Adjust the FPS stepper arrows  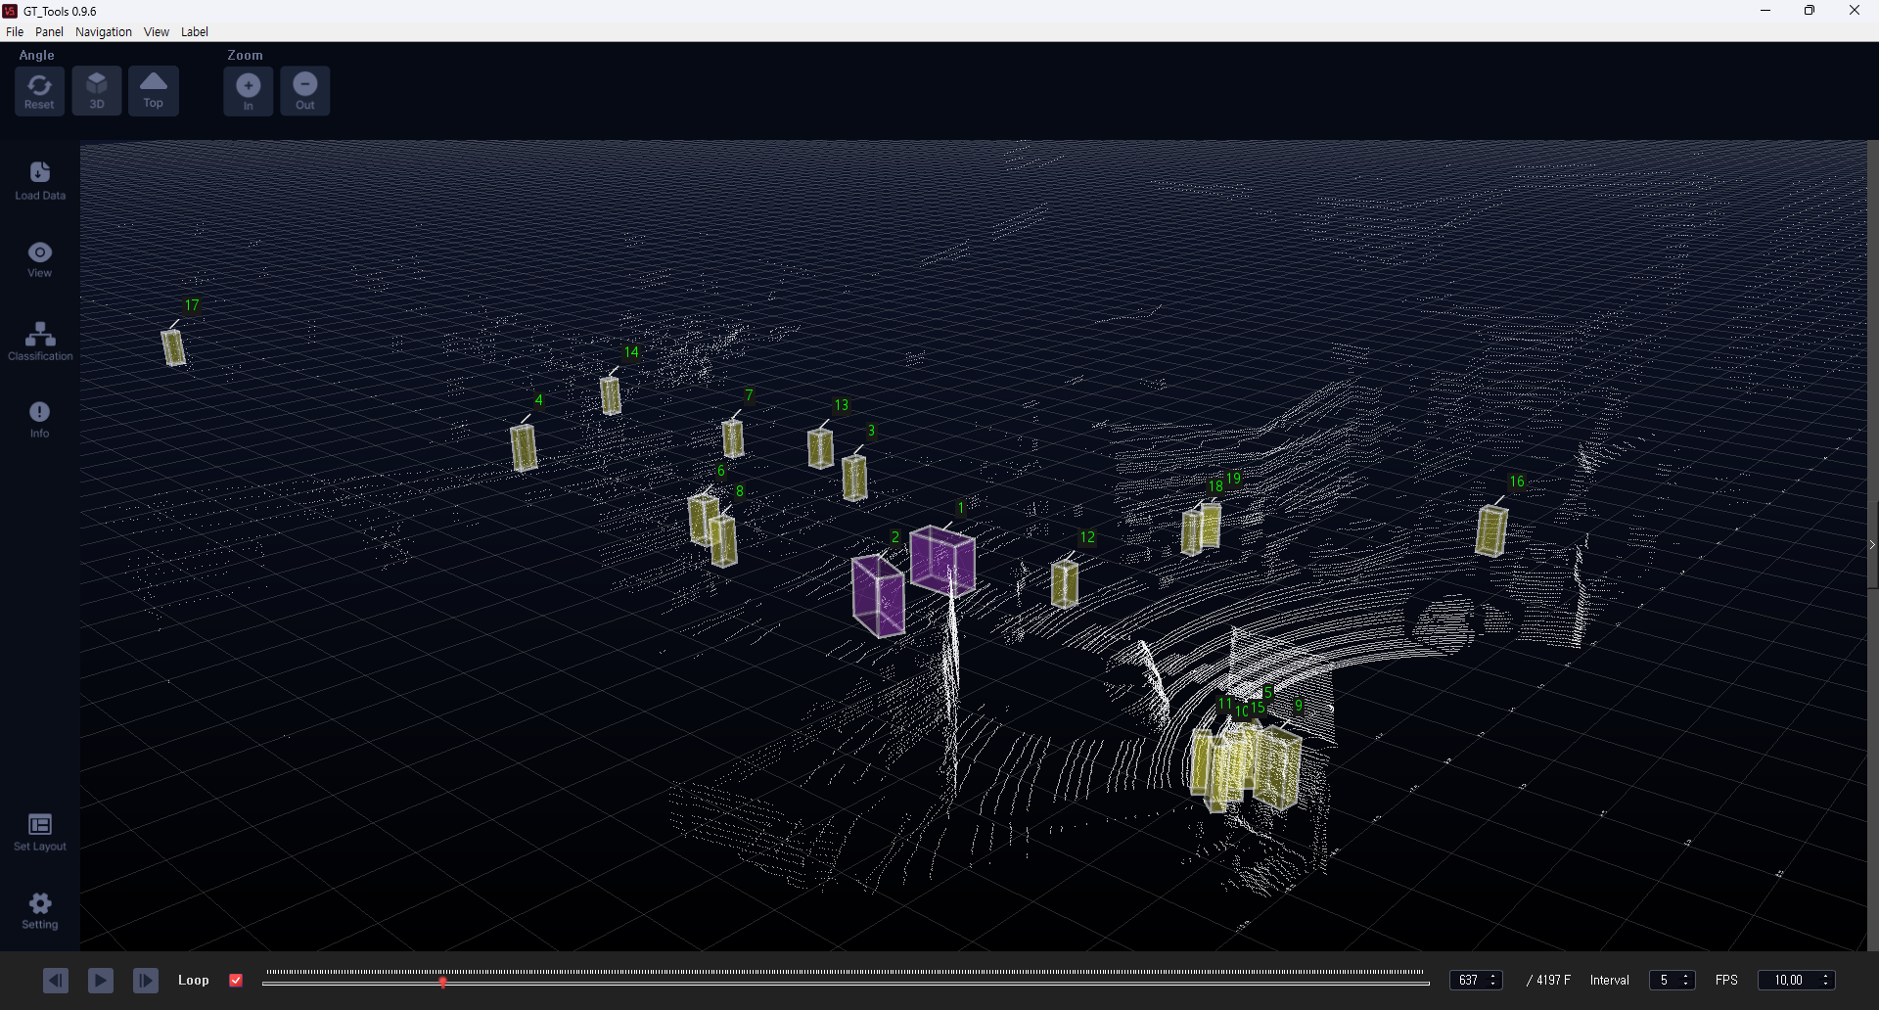[1825, 981]
